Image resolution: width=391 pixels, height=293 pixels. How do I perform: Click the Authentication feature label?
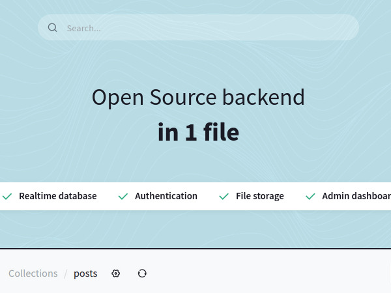click(x=166, y=196)
